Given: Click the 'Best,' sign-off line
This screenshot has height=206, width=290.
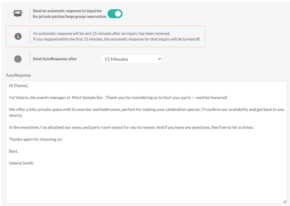Looking at the screenshot, I should click(x=14, y=151).
